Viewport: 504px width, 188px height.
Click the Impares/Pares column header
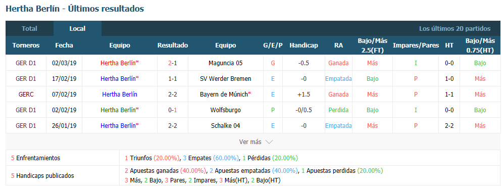[416, 45]
